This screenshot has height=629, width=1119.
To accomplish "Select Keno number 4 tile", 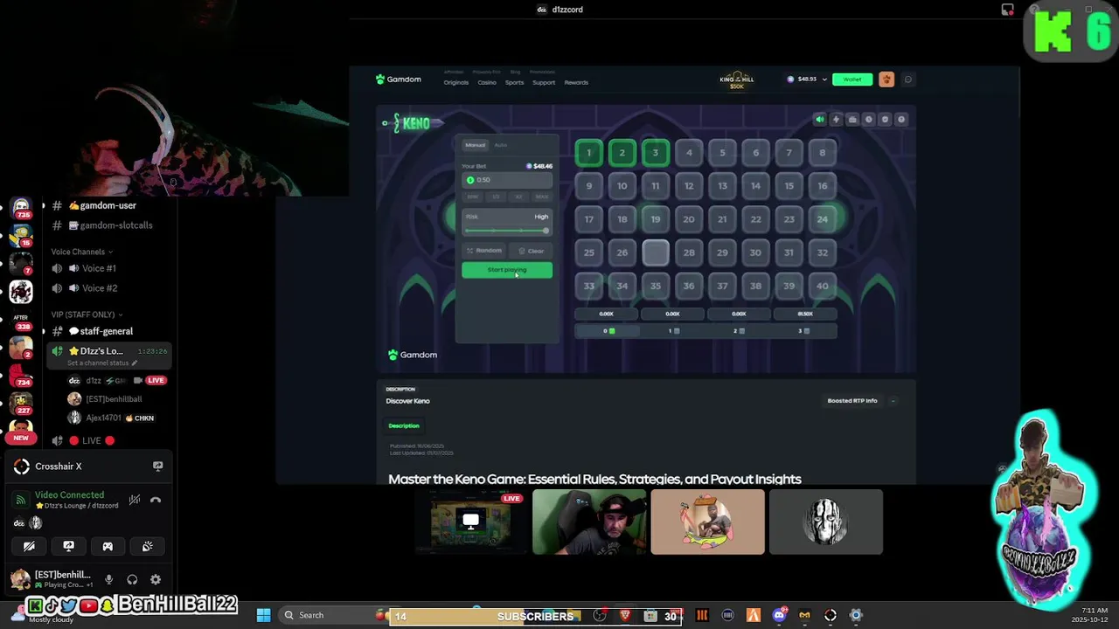I will click(689, 153).
